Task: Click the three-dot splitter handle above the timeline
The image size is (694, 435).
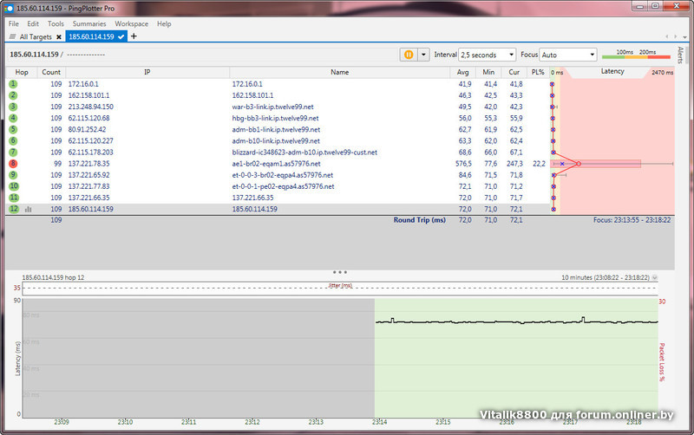Action: pyautogui.click(x=340, y=272)
